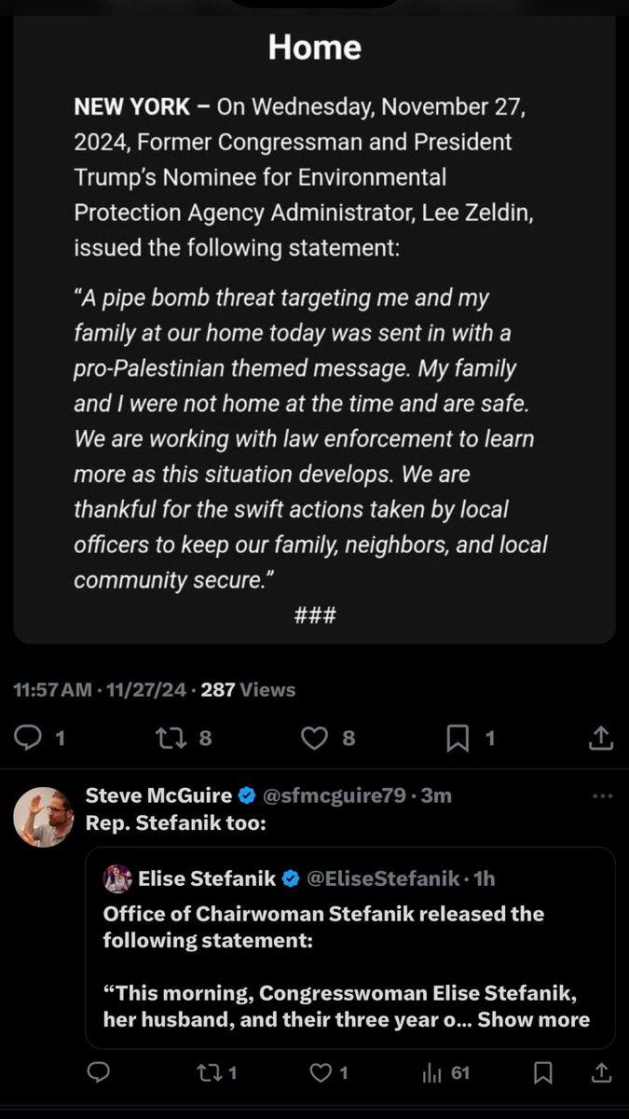Viewport: 629px width, 1119px height.
Task: Open more options on Steve McGuire's reply
Action: click(603, 796)
